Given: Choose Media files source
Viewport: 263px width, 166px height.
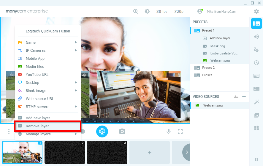Looking at the screenshot, I should point(48,67).
